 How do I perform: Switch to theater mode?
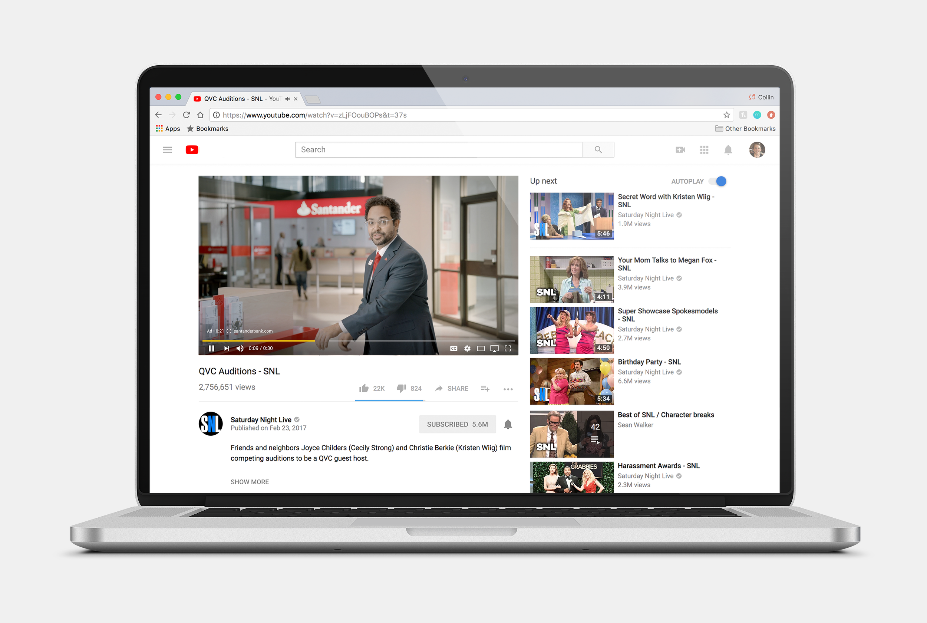click(x=481, y=349)
